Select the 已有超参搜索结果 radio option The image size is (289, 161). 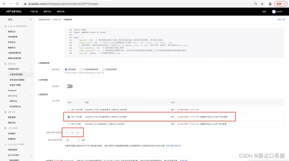(x=81, y=69)
